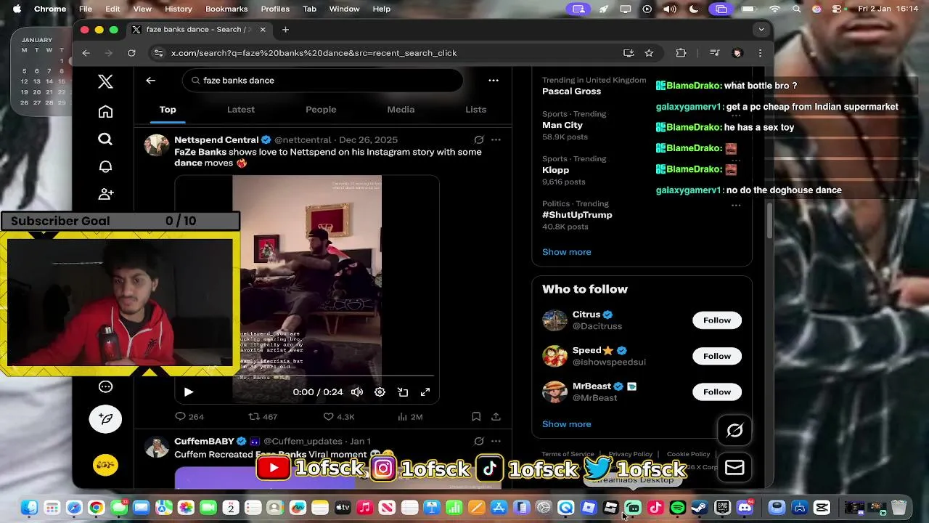Open video settings gear
Viewport: 929px width, 523px height.
point(380,392)
